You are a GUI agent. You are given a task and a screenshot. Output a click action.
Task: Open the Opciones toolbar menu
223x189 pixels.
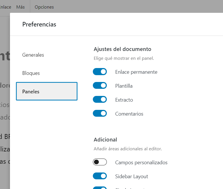[44, 7]
